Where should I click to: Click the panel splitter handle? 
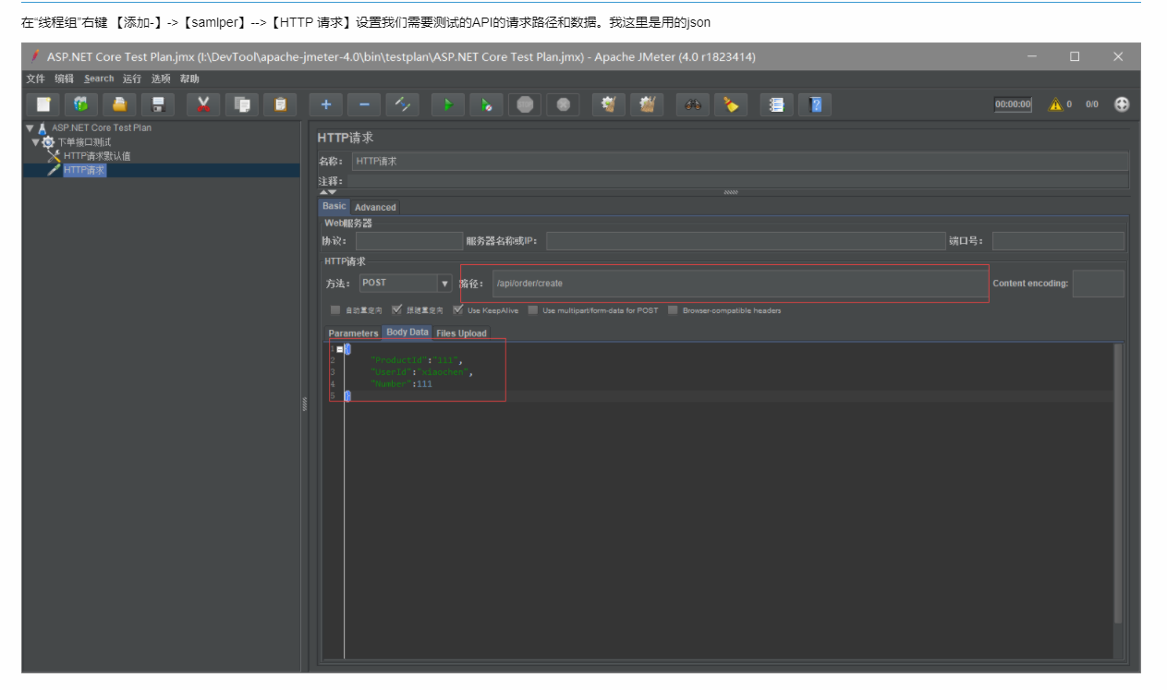click(x=304, y=405)
